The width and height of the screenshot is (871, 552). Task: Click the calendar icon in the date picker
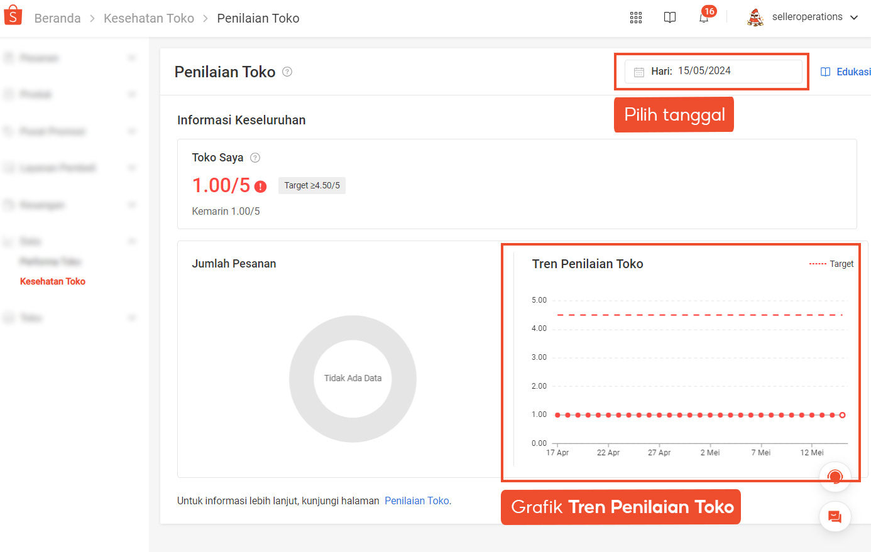click(x=640, y=71)
